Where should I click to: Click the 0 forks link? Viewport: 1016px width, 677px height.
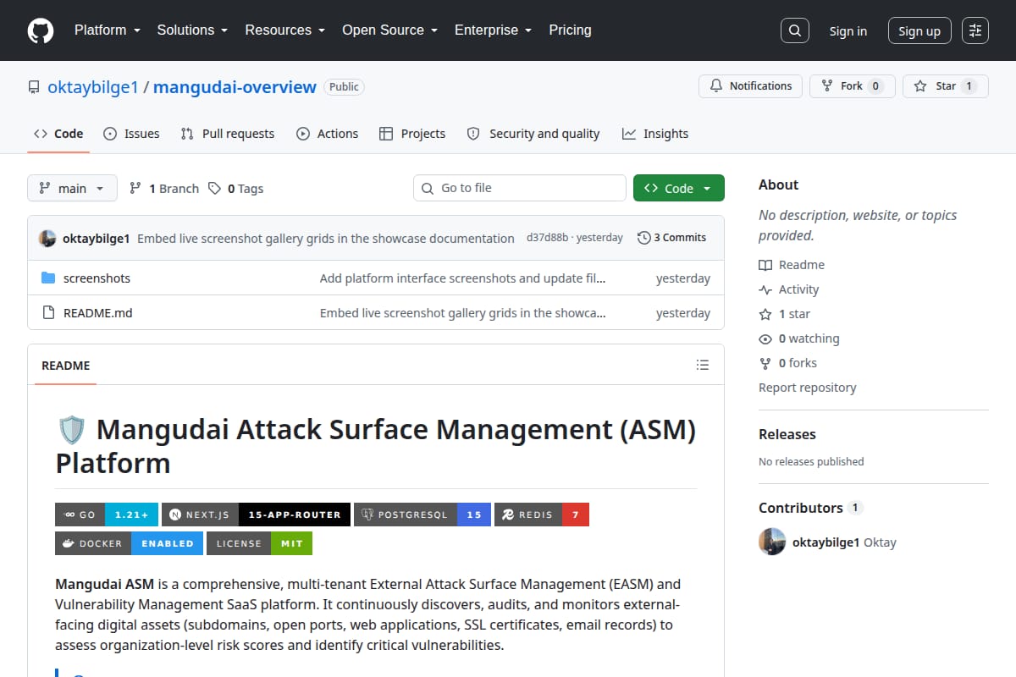coord(788,363)
